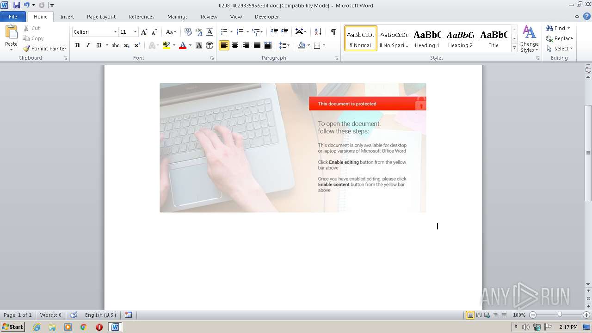Click the zoom slider handle
The image size is (592, 333).
560,315
